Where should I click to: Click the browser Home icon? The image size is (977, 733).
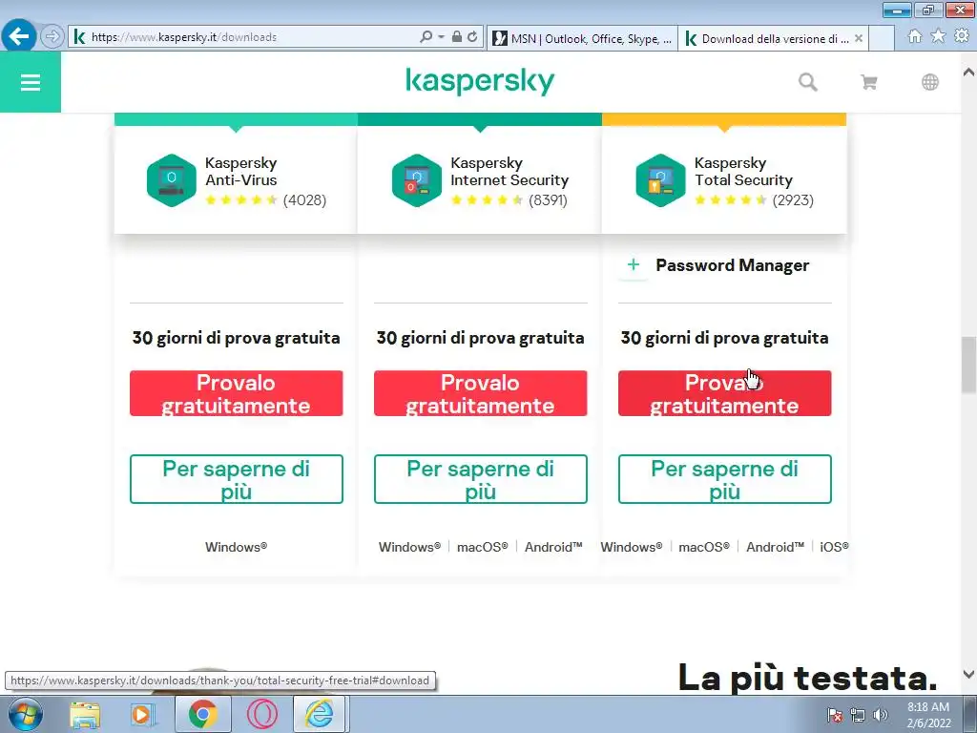915,36
